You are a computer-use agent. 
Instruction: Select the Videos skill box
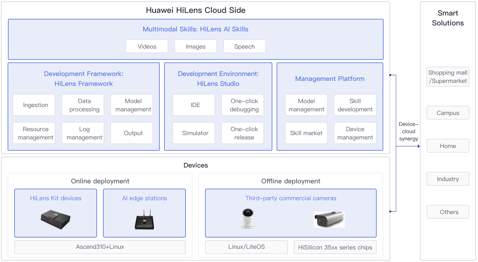[x=147, y=47]
